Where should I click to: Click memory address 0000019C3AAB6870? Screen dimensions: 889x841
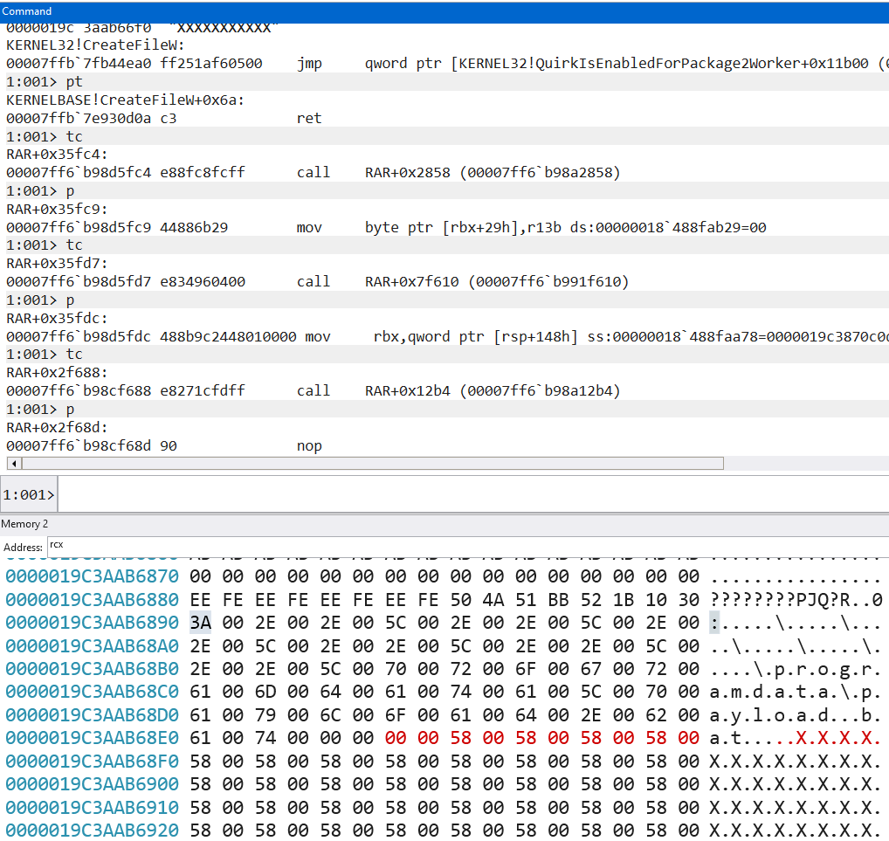tap(92, 576)
